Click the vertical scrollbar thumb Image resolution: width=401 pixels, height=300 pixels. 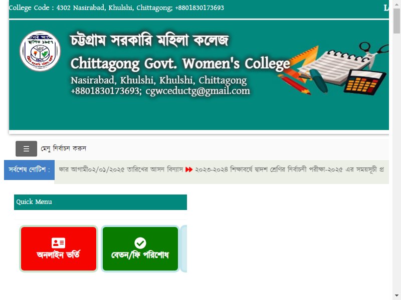(396, 21)
